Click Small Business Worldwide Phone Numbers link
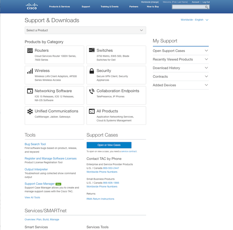The width and height of the screenshot is (233, 230). pos(102,186)
